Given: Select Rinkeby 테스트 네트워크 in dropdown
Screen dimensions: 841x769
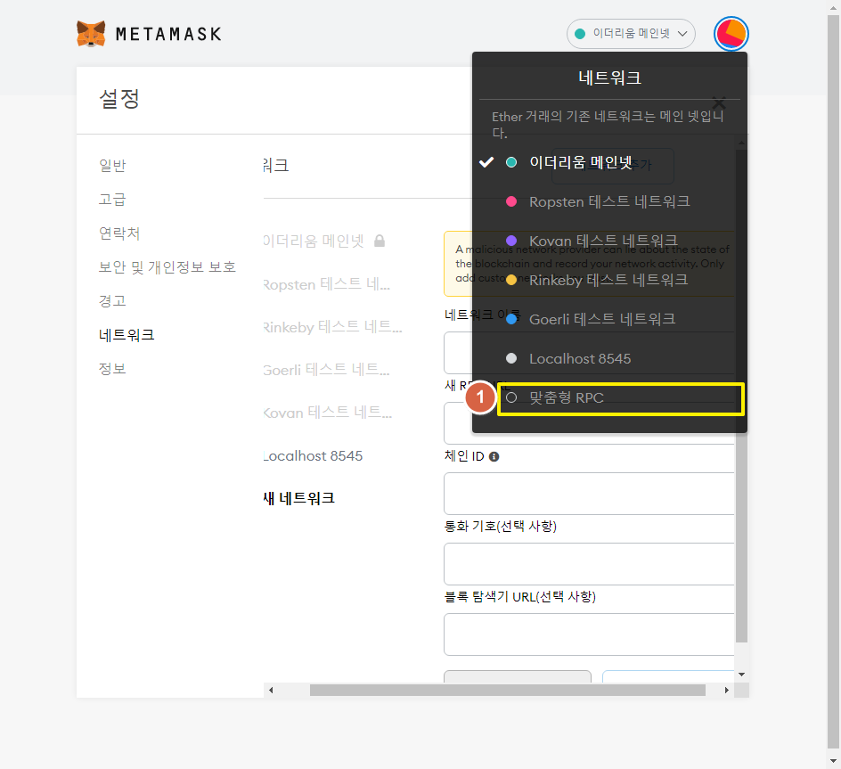Looking at the screenshot, I should point(608,280).
